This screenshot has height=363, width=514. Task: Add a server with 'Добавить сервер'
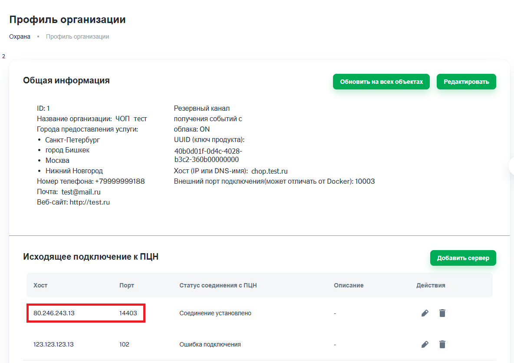point(463,258)
